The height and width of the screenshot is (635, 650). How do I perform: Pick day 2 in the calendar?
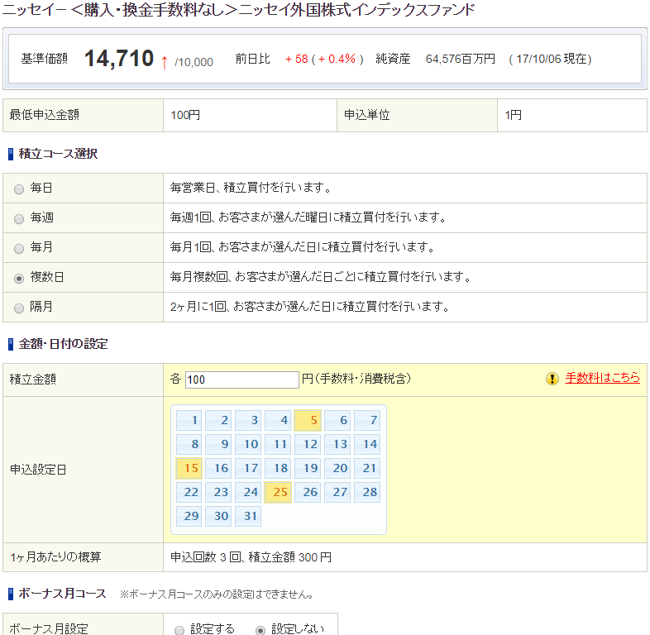pyautogui.click(x=218, y=420)
